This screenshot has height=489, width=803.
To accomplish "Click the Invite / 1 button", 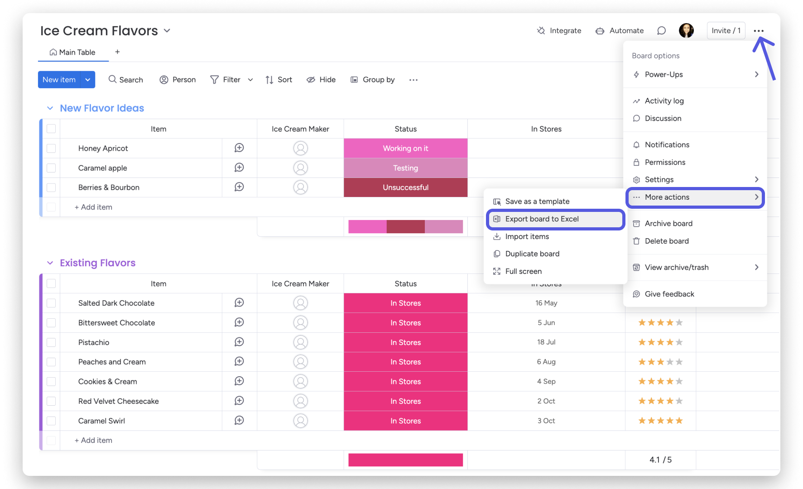I will [726, 31].
